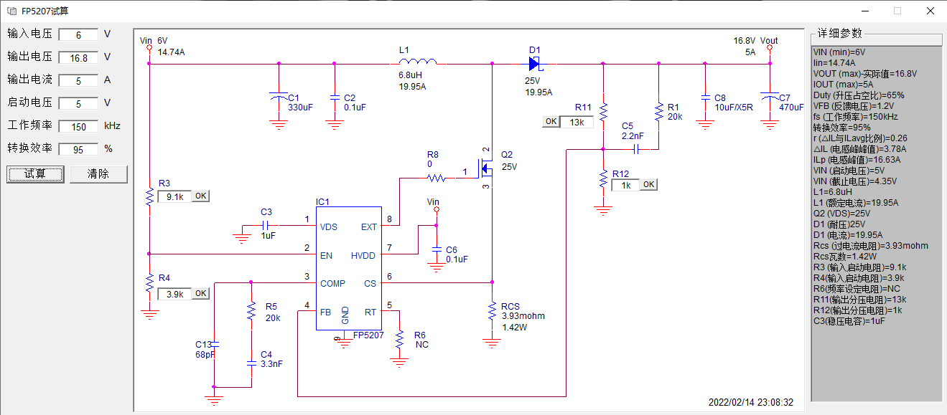Click the RCS sense resistor symbol

pos(492,311)
